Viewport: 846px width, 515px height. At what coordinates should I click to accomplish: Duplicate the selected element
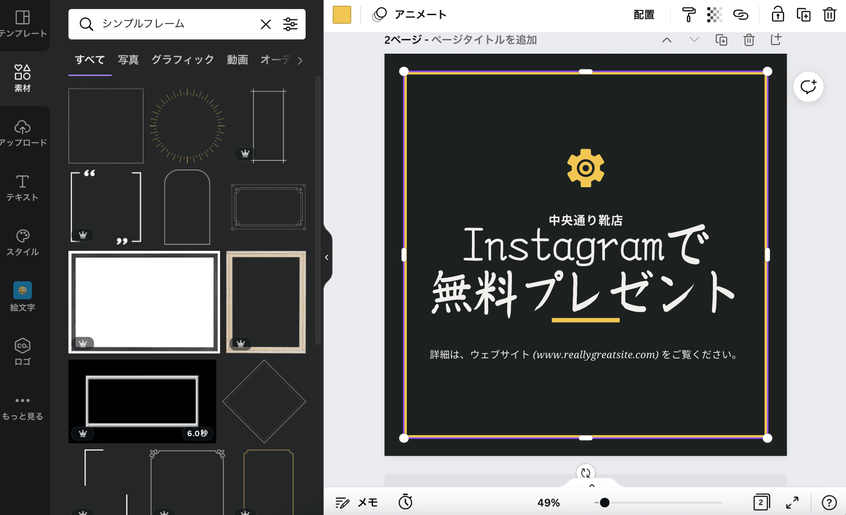tap(804, 15)
